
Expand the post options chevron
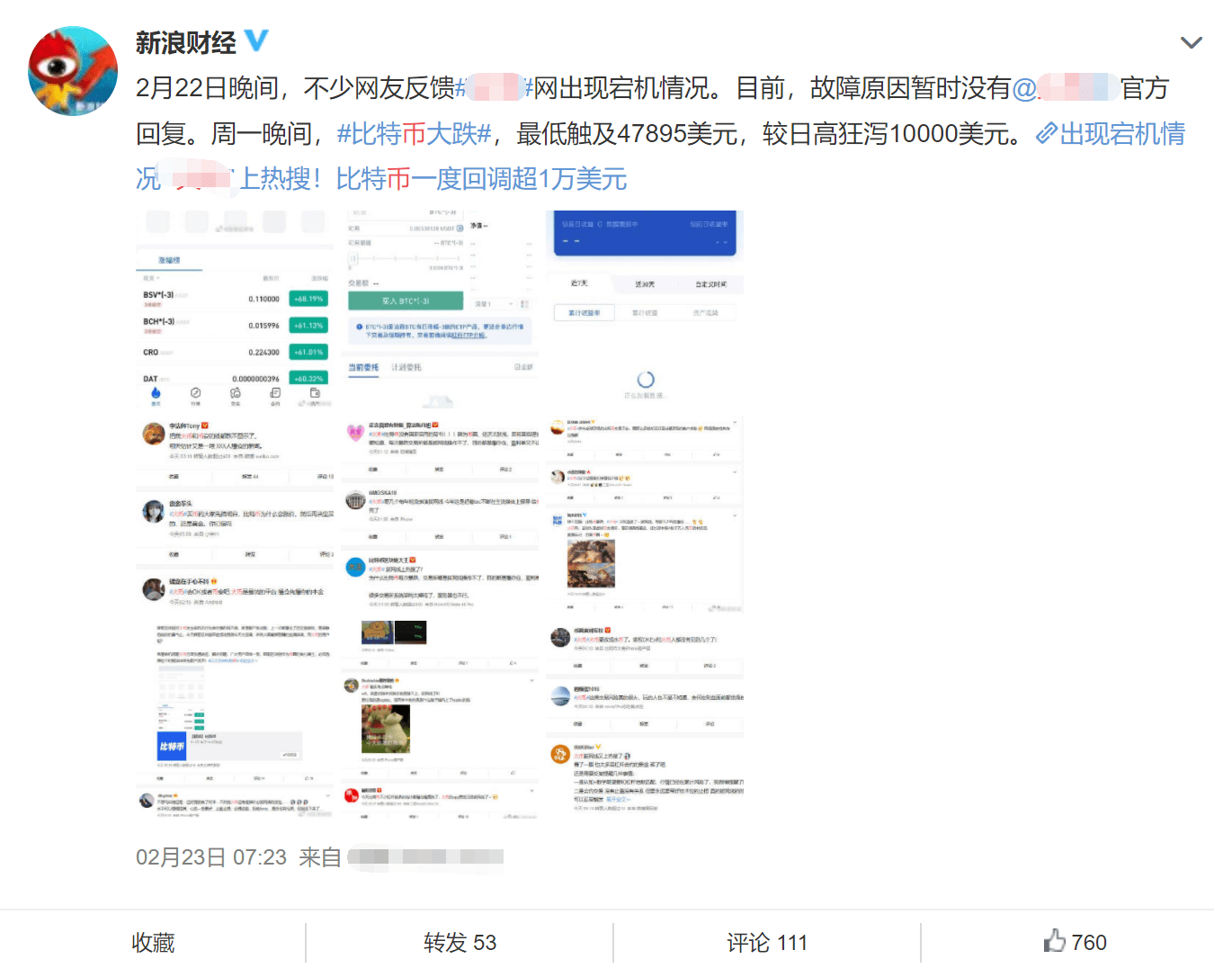(1191, 42)
